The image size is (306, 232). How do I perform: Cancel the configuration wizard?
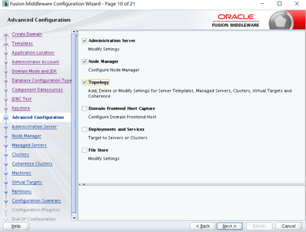point(288,226)
